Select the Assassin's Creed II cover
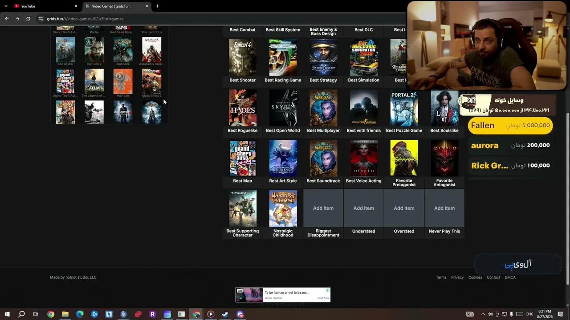The height and width of the screenshot is (320, 570). pos(151,49)
